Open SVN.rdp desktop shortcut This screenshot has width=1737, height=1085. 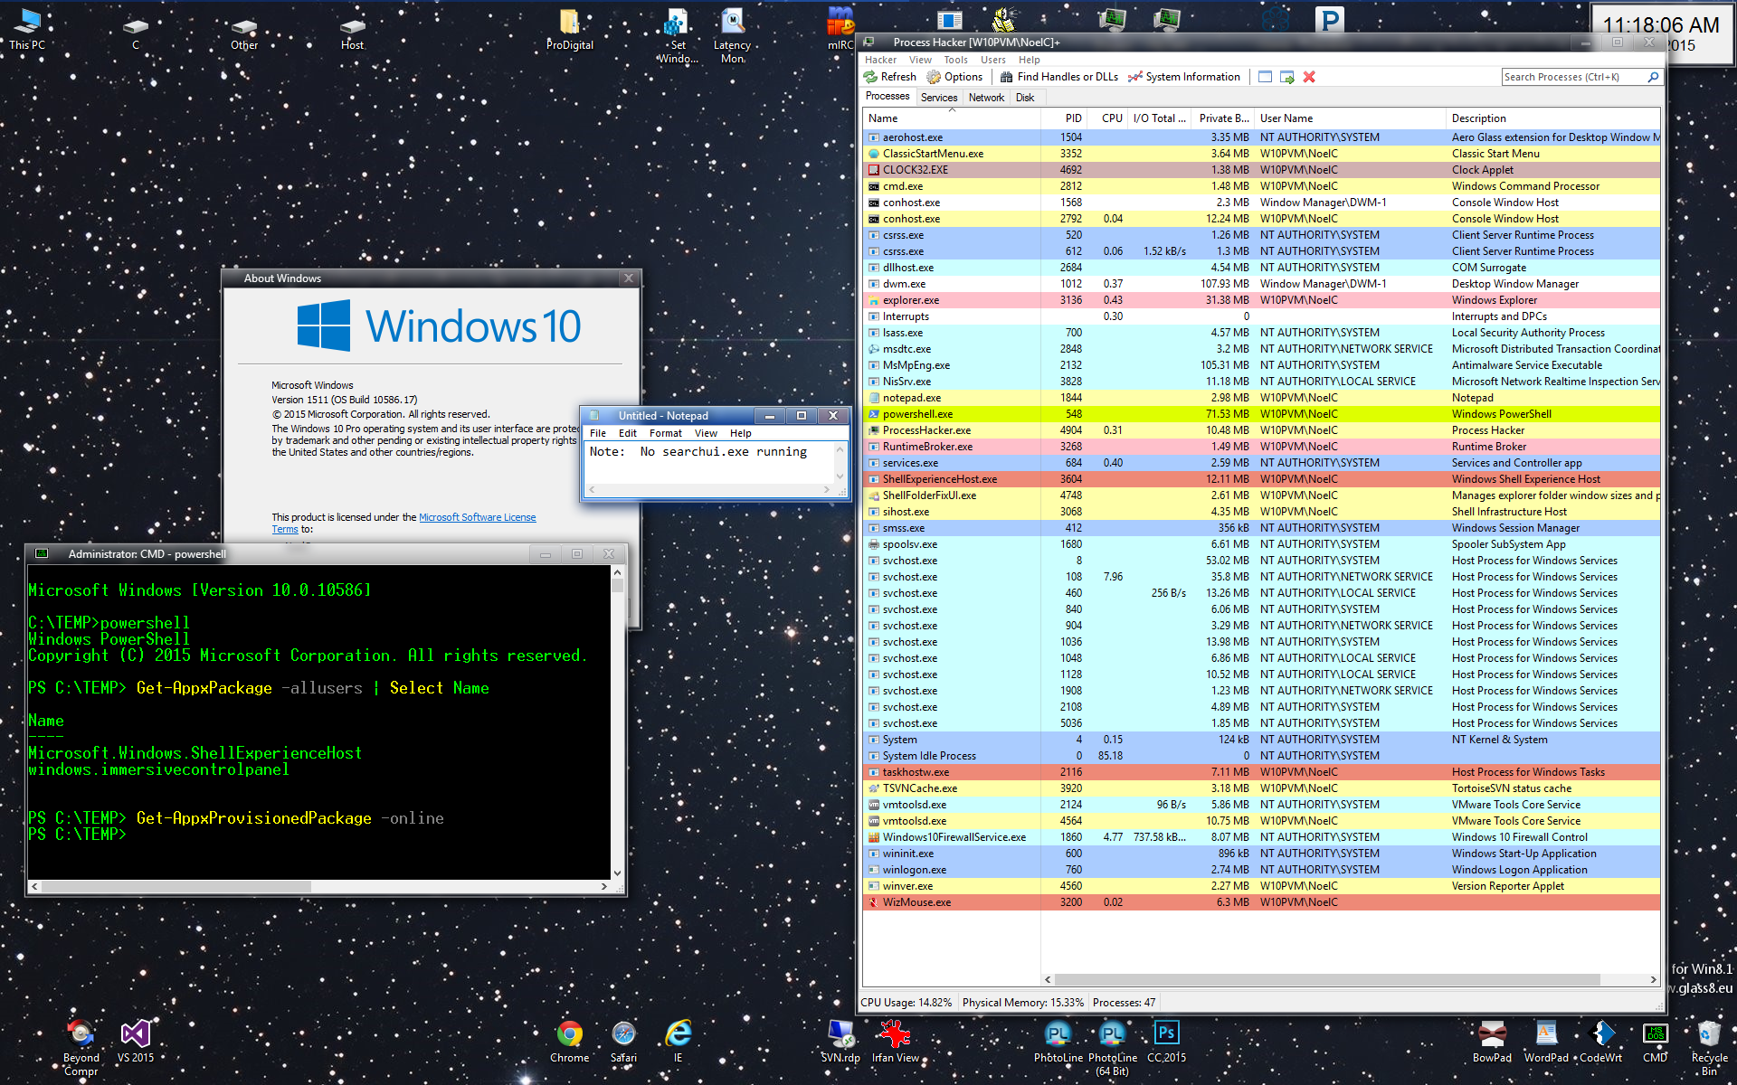(840, 1042)
